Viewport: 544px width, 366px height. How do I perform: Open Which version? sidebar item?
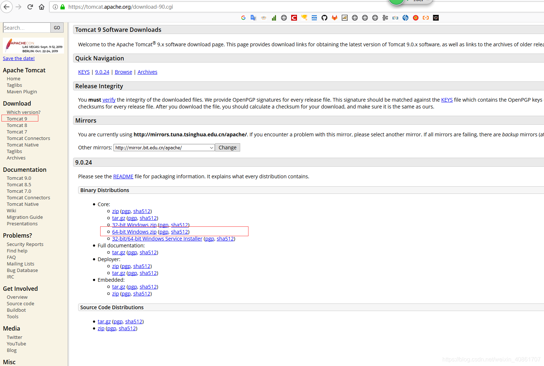(x=24, y=112)
